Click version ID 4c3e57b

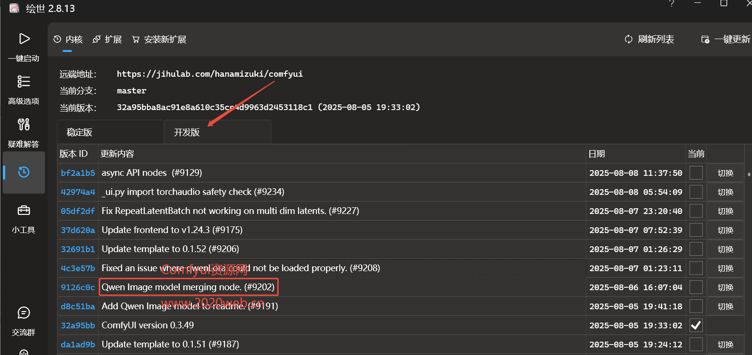[78, 268]
